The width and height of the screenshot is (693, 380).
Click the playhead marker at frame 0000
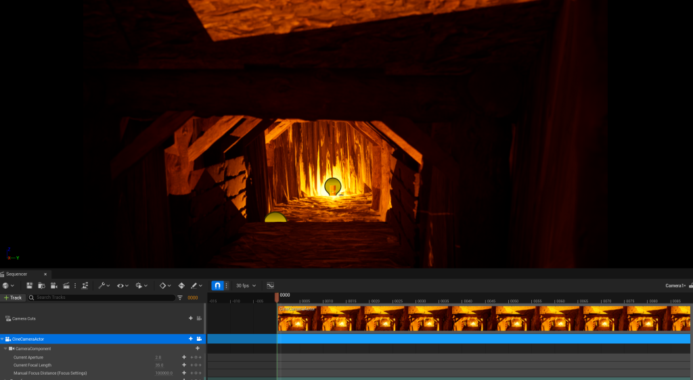[276, 296]
